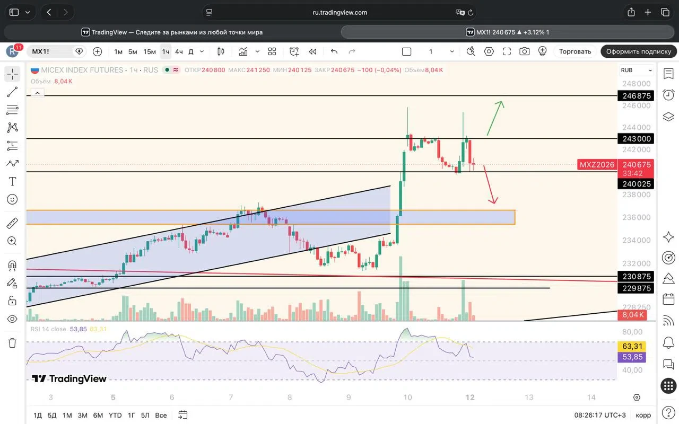This screenshot has height=424, width=679.
Task: Open the RUB currency dropdown
Action: tap(637, 70)
